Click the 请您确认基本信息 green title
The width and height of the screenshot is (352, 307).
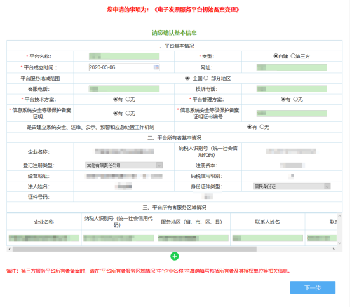(175, 32)
